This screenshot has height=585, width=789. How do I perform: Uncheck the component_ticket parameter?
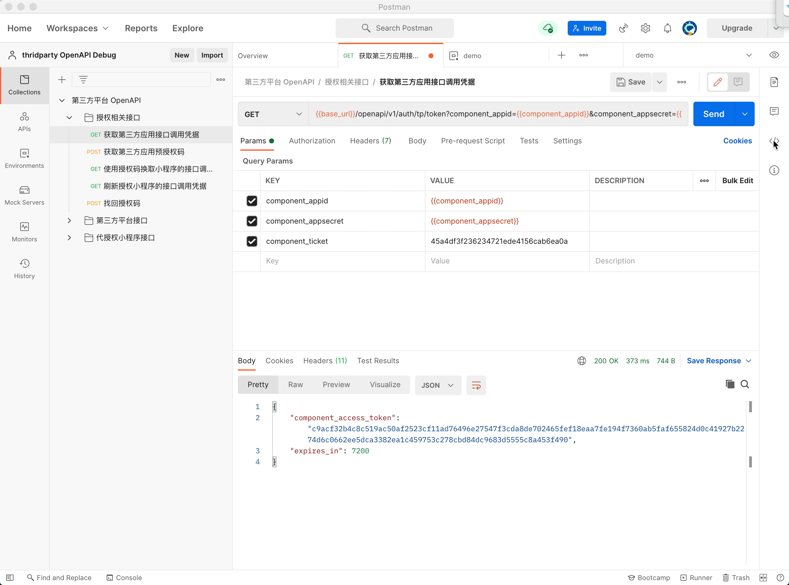tap(252, 241)
